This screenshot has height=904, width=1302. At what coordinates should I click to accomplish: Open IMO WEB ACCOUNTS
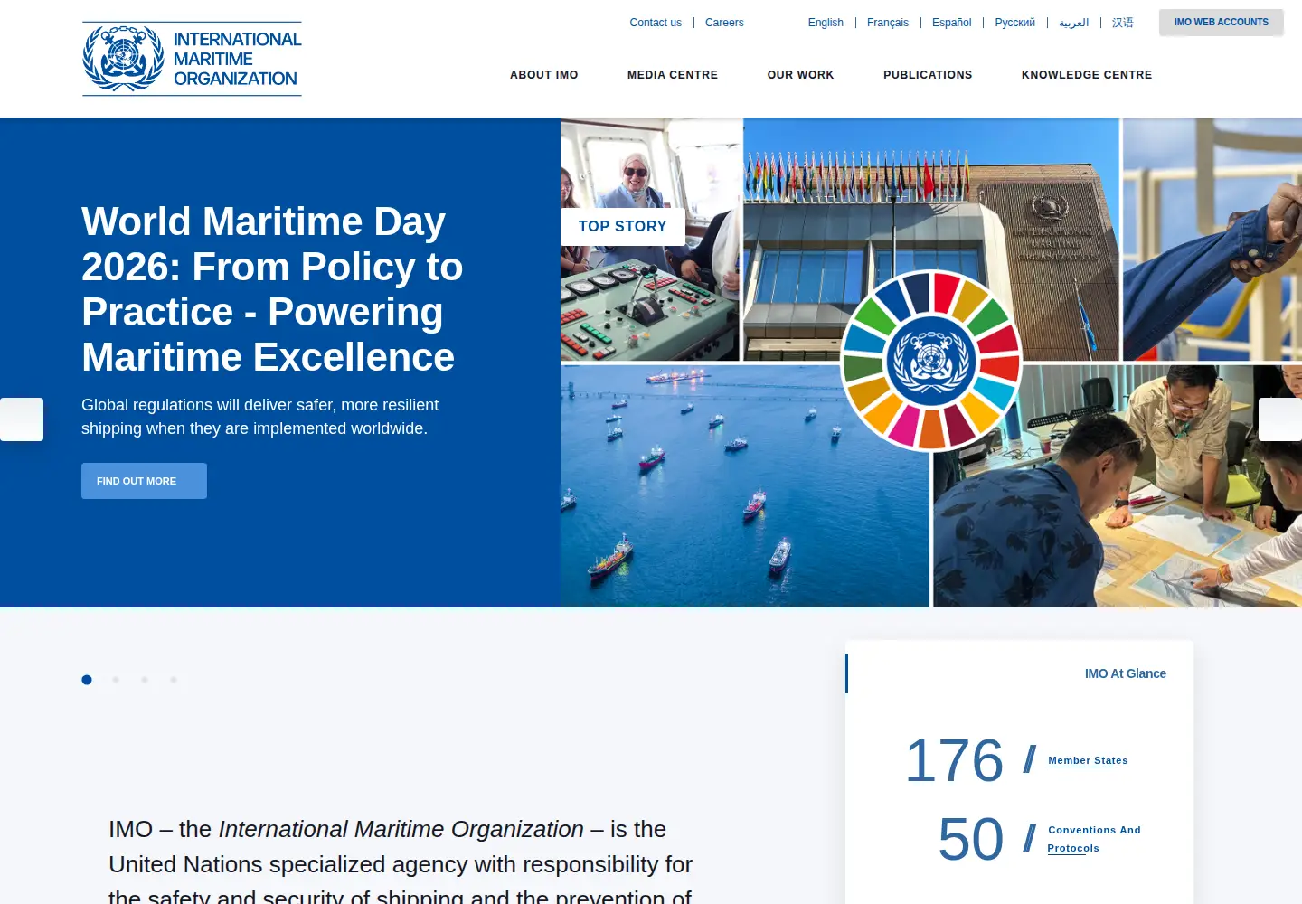[1222, 22]
